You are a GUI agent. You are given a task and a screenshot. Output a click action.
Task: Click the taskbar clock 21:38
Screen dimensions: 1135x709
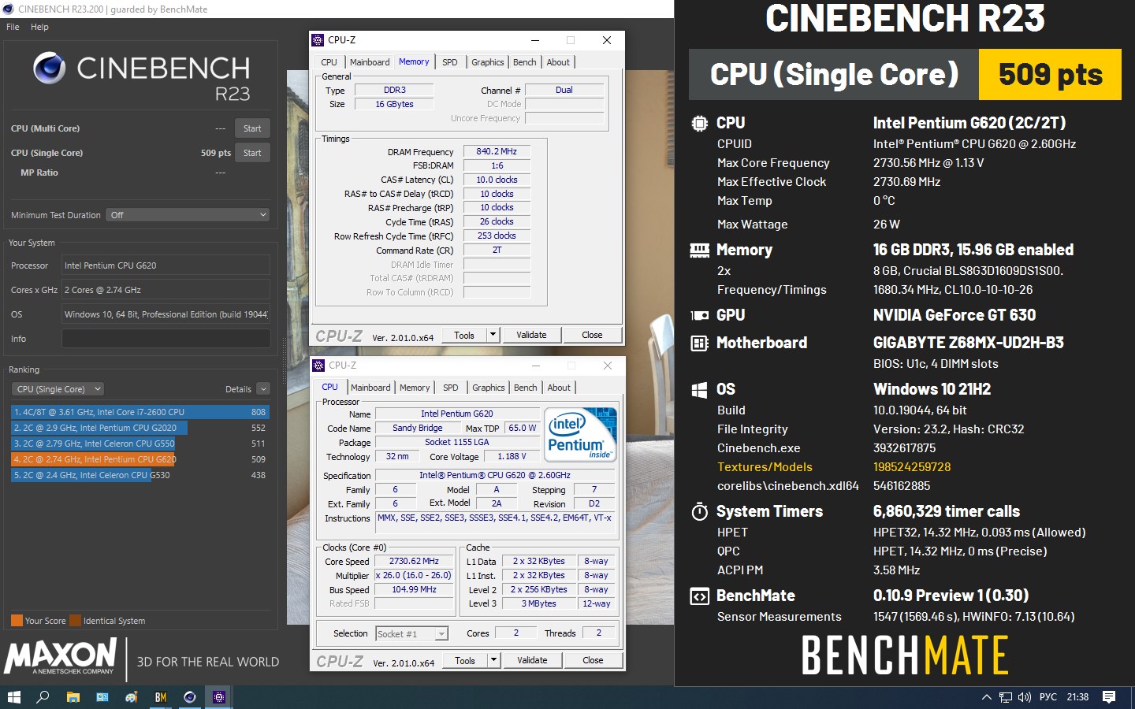coord(1077,697)
